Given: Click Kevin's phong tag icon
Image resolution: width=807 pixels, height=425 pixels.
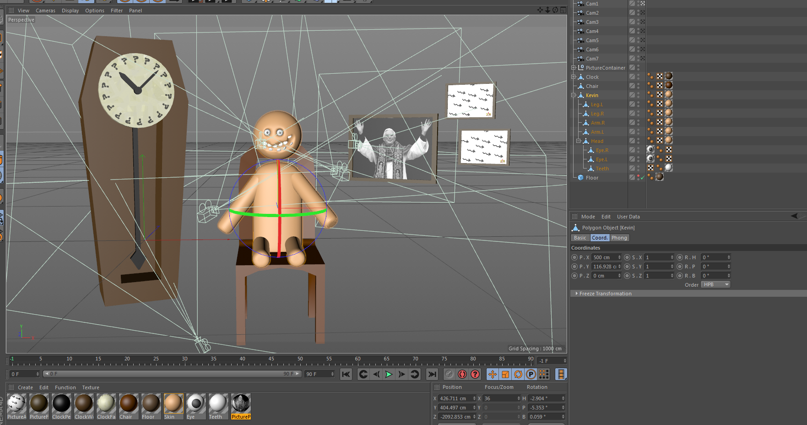Looking at the screenshot, I should click(x=650, y=94).
